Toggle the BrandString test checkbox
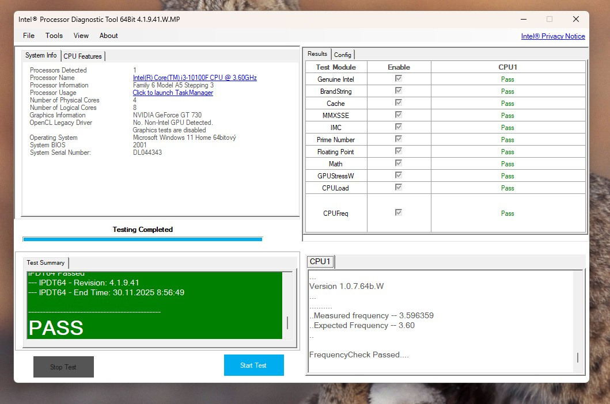This screenshot has width=610, height=404. tap(399, 91)
